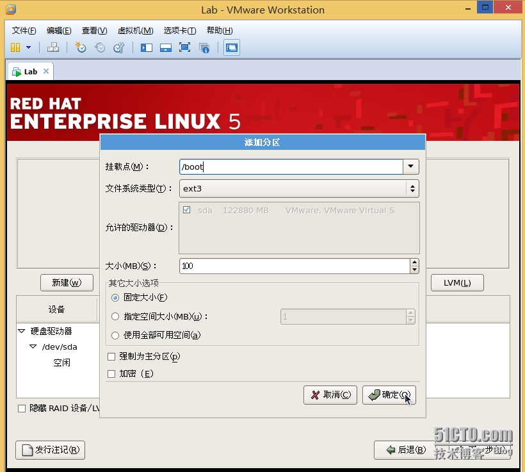Open the snapshot manager icon

[x=119, y=47]
